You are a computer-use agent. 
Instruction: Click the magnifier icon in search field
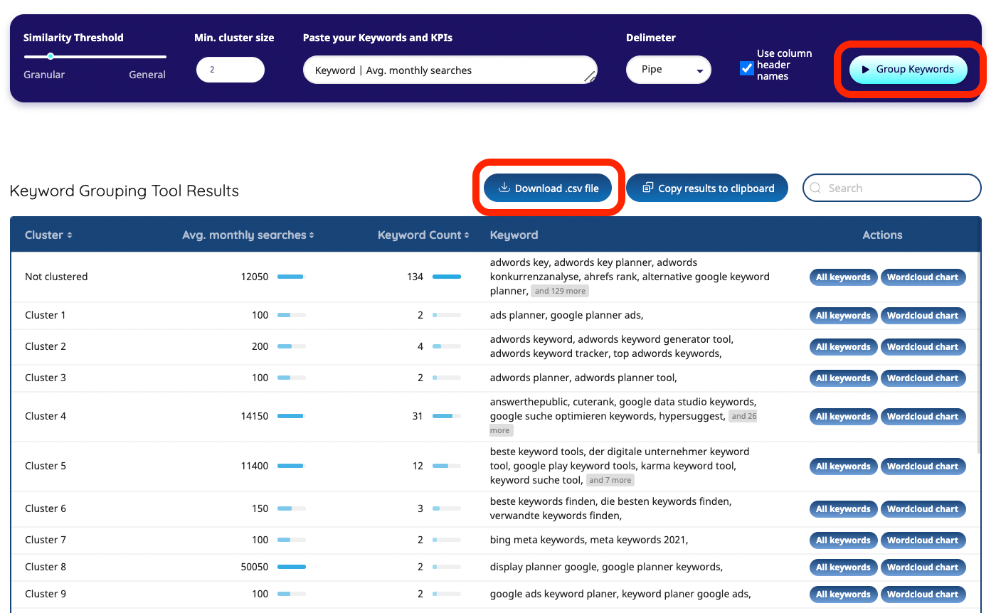coord(817,188)
